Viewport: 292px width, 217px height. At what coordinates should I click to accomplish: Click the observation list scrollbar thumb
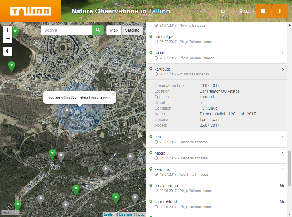(x=289, y=169)
